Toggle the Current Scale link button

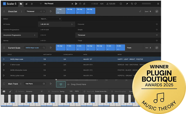(x=157, y=48)
